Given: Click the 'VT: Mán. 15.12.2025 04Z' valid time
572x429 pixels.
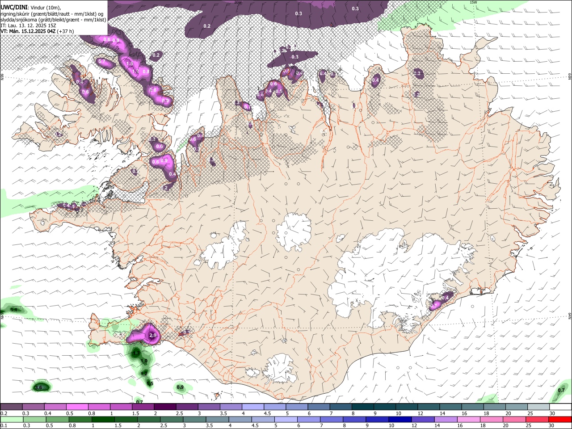Looking at the screenshot, I should click(28, 31).
